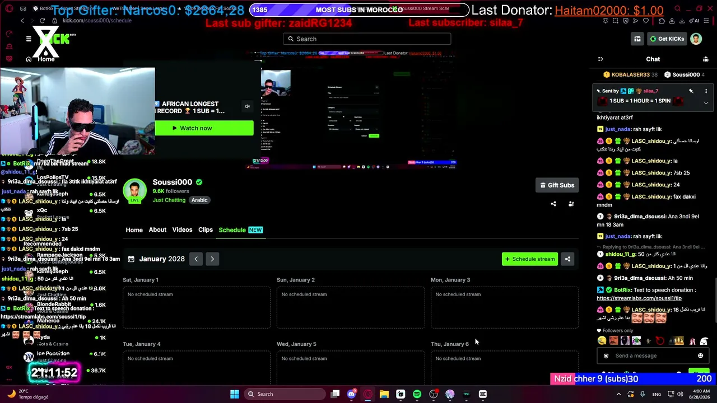Open the Videos tab
The height and width of the screenshot is (403, 717).
[x=182, y=230]
